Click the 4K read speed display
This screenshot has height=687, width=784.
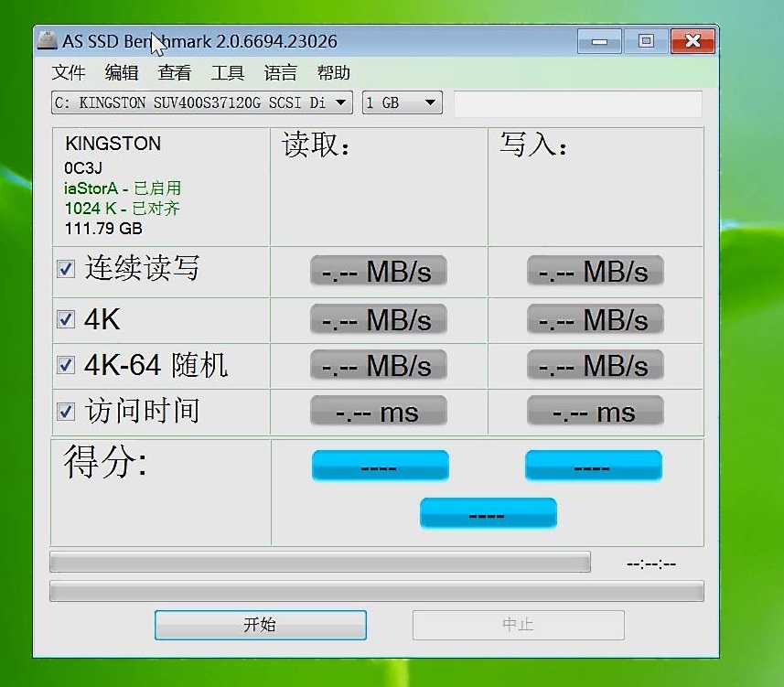378,319
